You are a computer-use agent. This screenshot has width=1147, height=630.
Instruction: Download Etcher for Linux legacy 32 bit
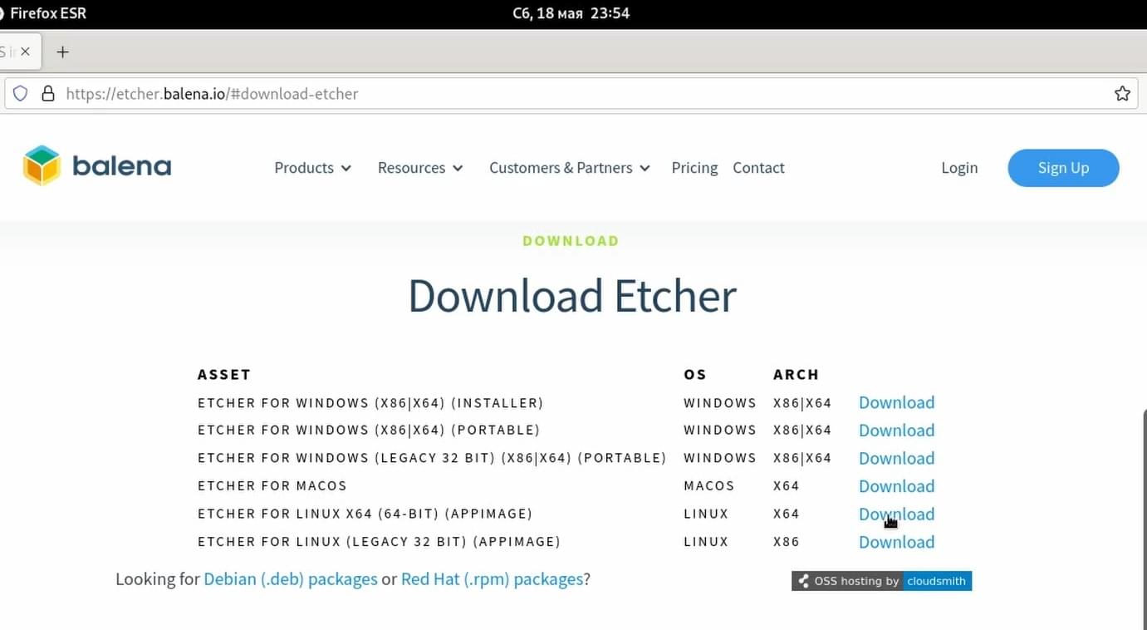coord(896,542)
